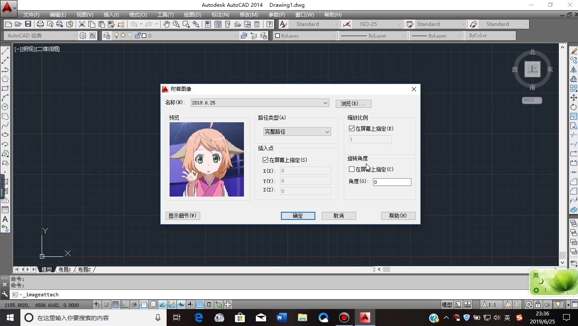Open the 文件(F) menu

pyautogui.click(x=31, y=14)
